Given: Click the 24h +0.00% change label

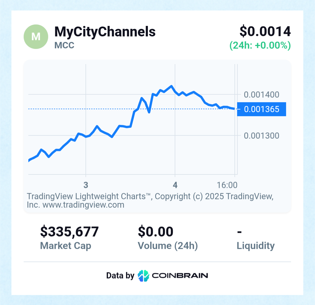Looking at the screenshot, I should pos(260,46).
